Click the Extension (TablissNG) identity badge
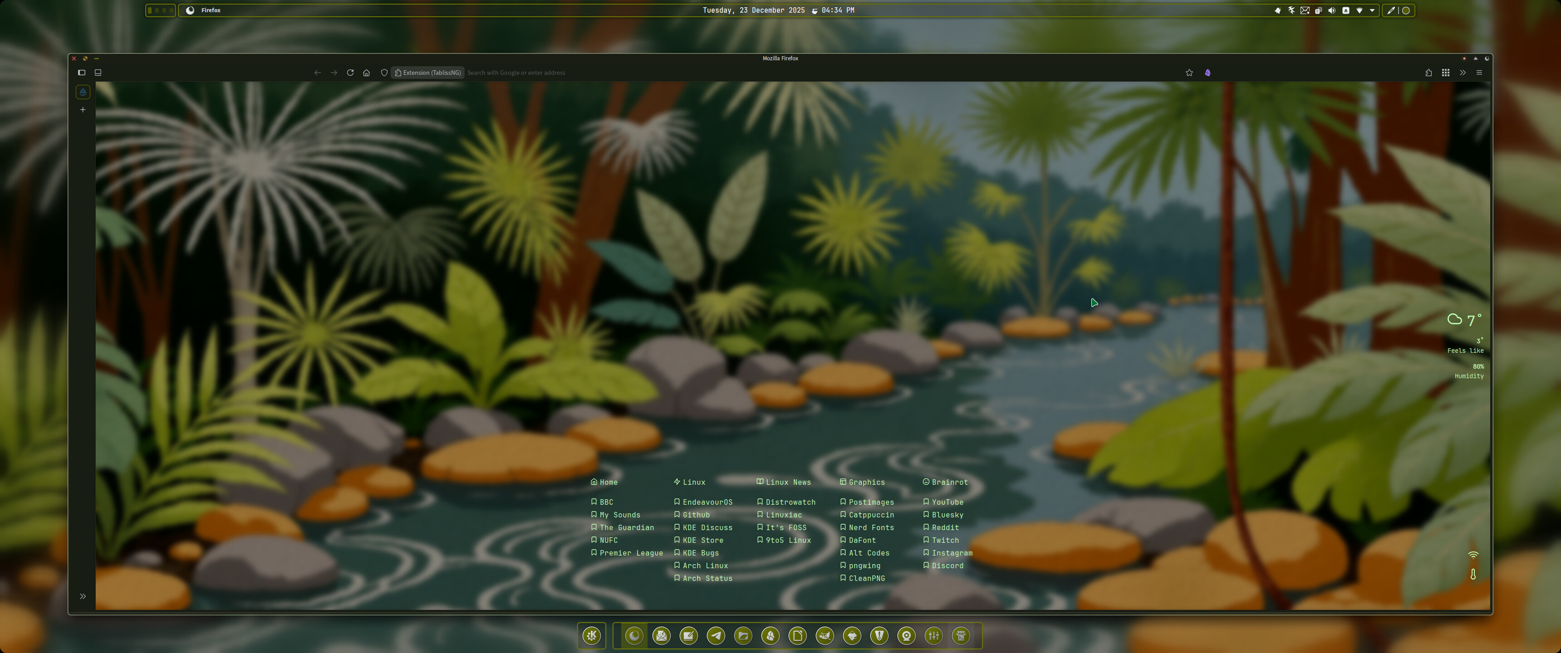1561x653 pixels. (428, 73)
